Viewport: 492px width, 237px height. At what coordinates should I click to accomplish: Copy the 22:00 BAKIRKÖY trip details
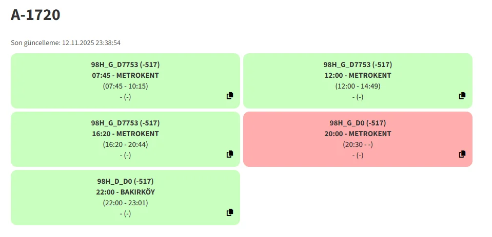tap(230, 212)
